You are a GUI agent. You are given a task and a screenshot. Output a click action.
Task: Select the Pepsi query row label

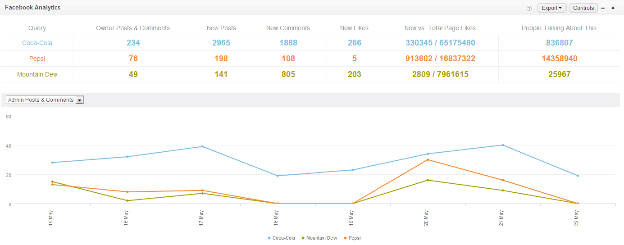click(37, 59)
